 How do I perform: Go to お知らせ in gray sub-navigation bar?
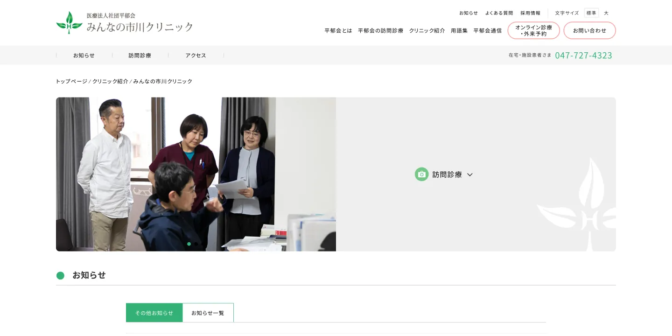pyautogui.click(x=84, y=55)
